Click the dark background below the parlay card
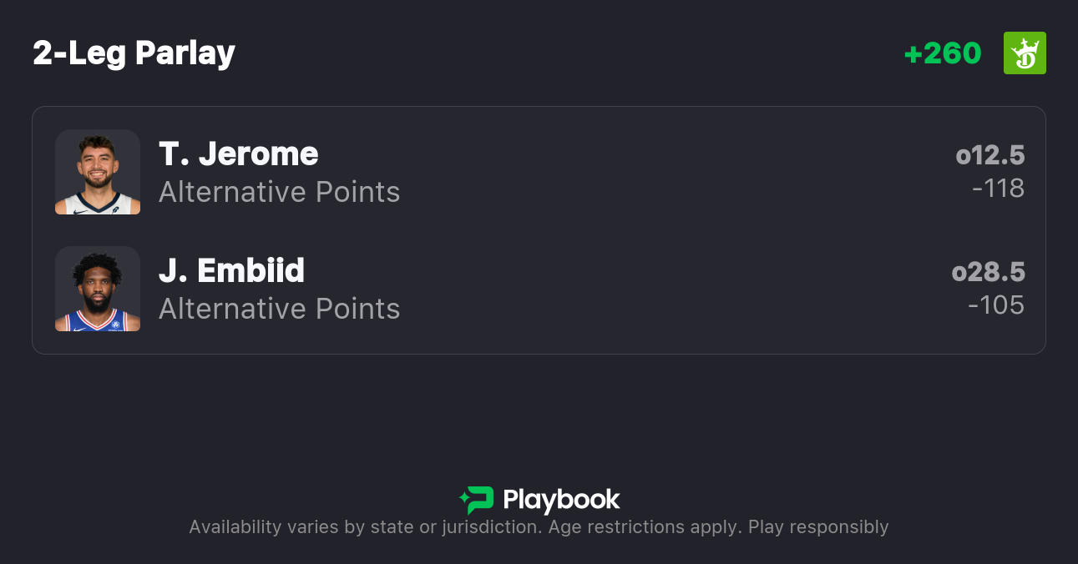This screenshot has height=564, width=1078. [x=539, y=417]
